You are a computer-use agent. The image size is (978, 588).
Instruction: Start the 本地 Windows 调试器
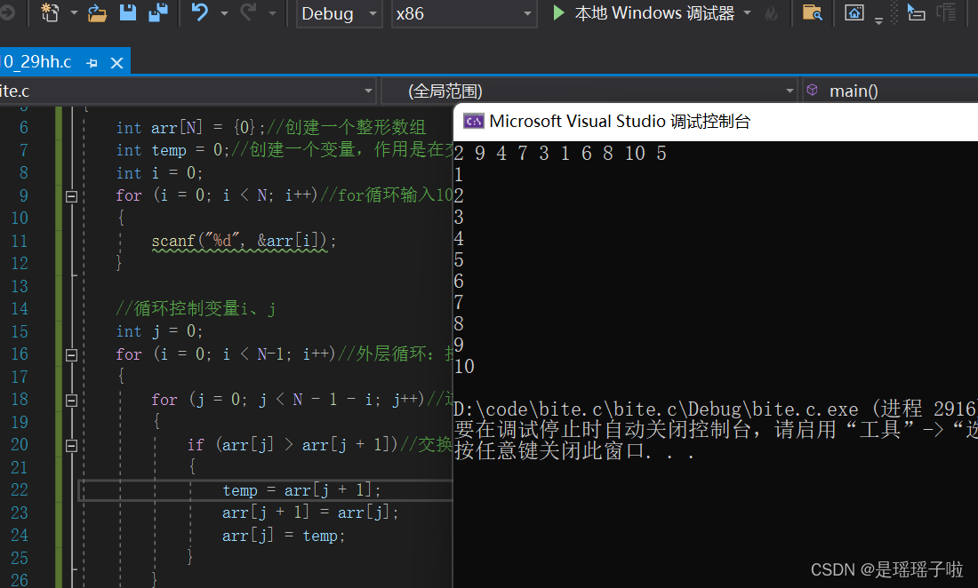[644, 13]
